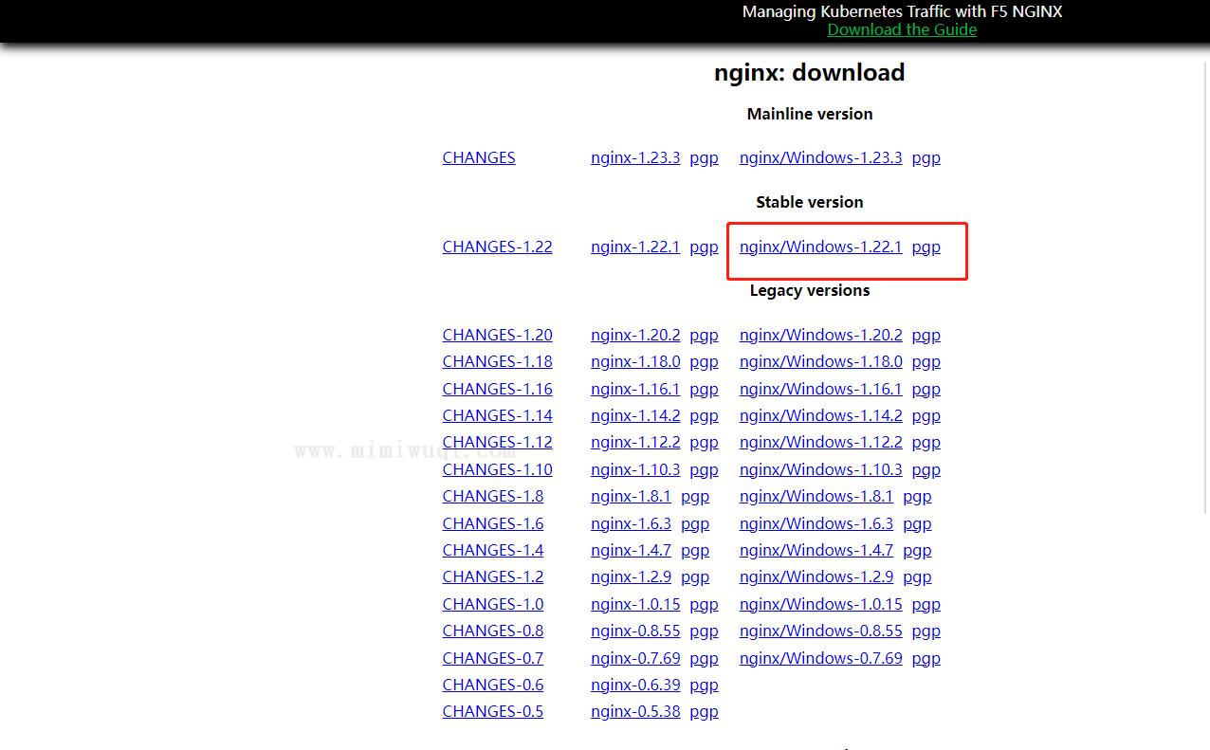Image resolution: width=1210 pixels, height=750 pixels.
Task: Download nginx/Windows-1.0.15
Action: pos(821,604)
